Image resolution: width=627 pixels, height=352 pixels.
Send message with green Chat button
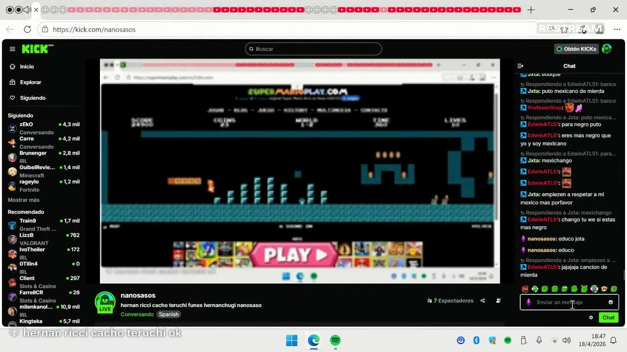pos(608,318)
